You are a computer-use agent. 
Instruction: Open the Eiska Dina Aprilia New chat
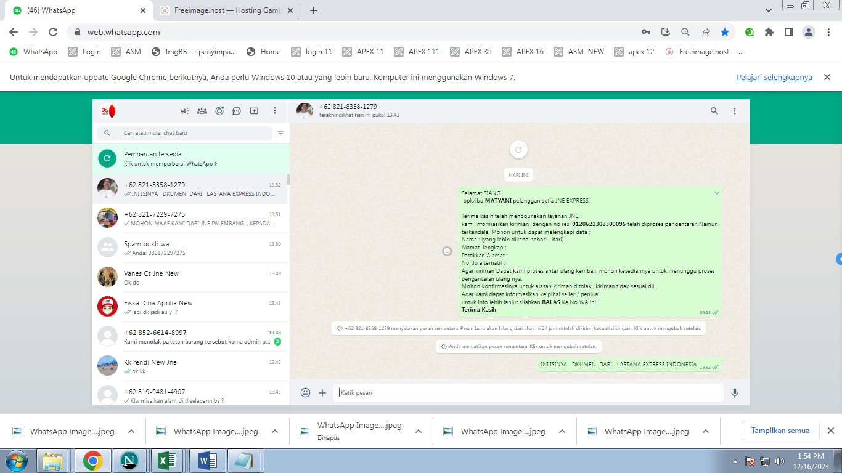(190, 307)
